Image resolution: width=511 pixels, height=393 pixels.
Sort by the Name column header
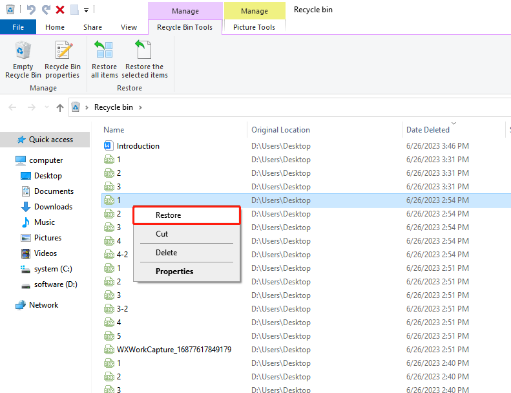114,130
